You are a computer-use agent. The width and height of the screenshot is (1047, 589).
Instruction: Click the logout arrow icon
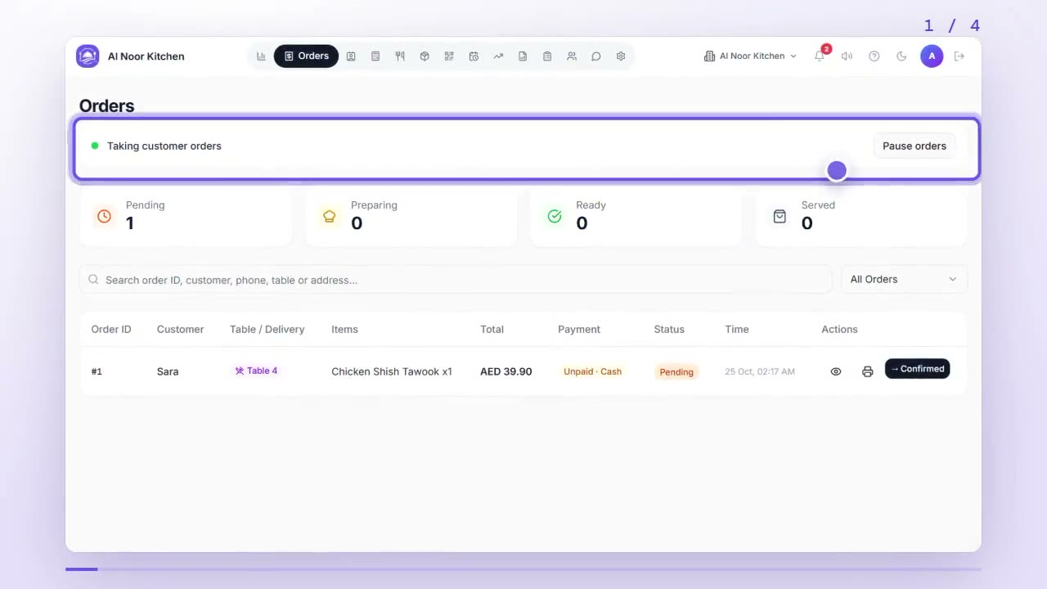click(959, 56)
